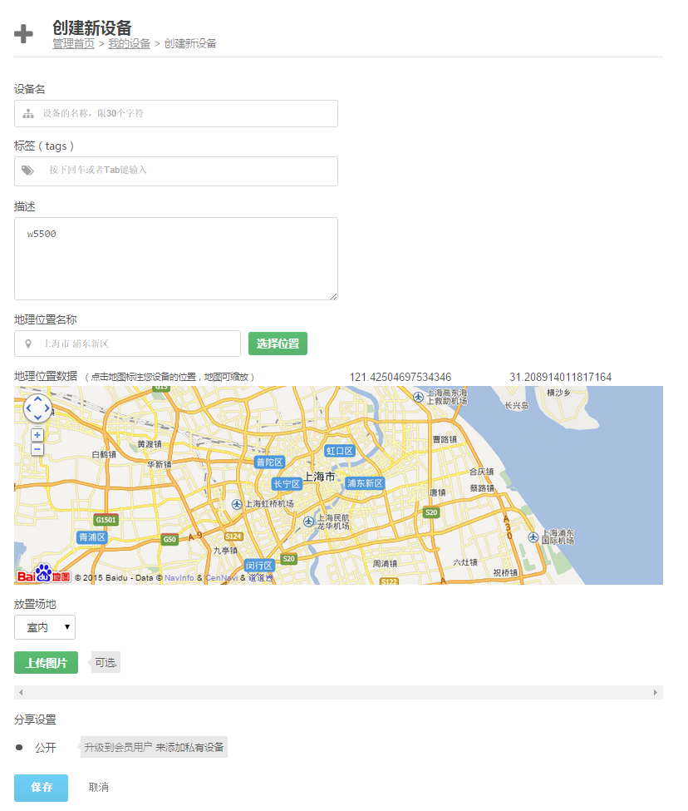Click the 上海市 city label on map
This screenshot has width=688, height=811.
[319, 477]
